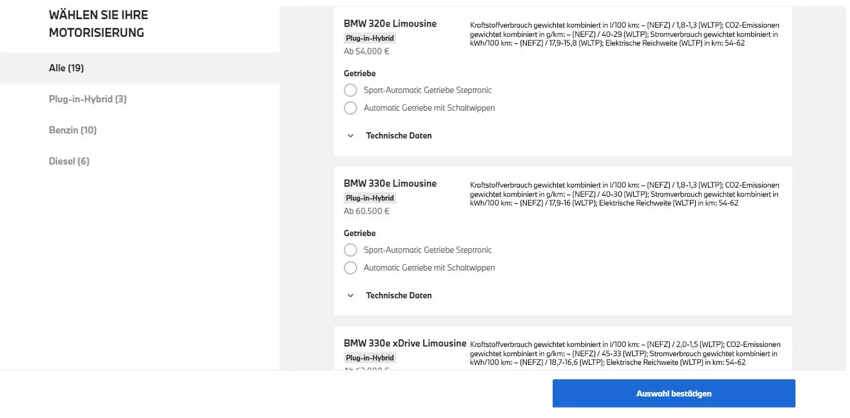This screenshot has width=850, height=418.
Task: Show all 19 engine options
Action: pos(140,68)
